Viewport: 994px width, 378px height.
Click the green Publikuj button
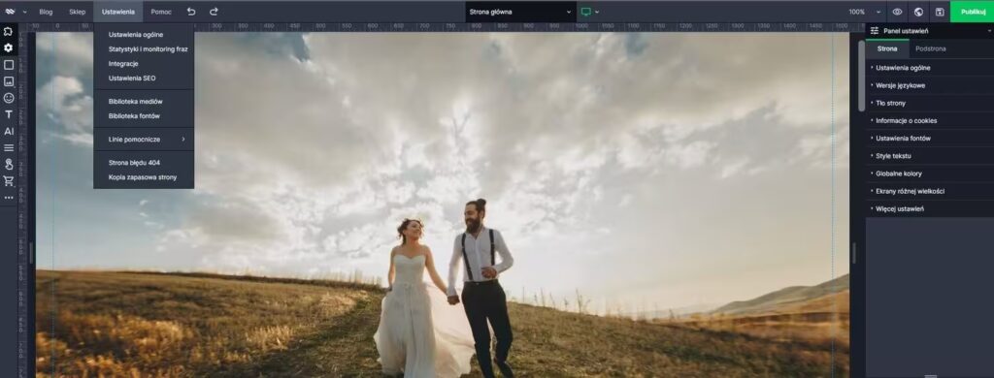pos(972,12)
